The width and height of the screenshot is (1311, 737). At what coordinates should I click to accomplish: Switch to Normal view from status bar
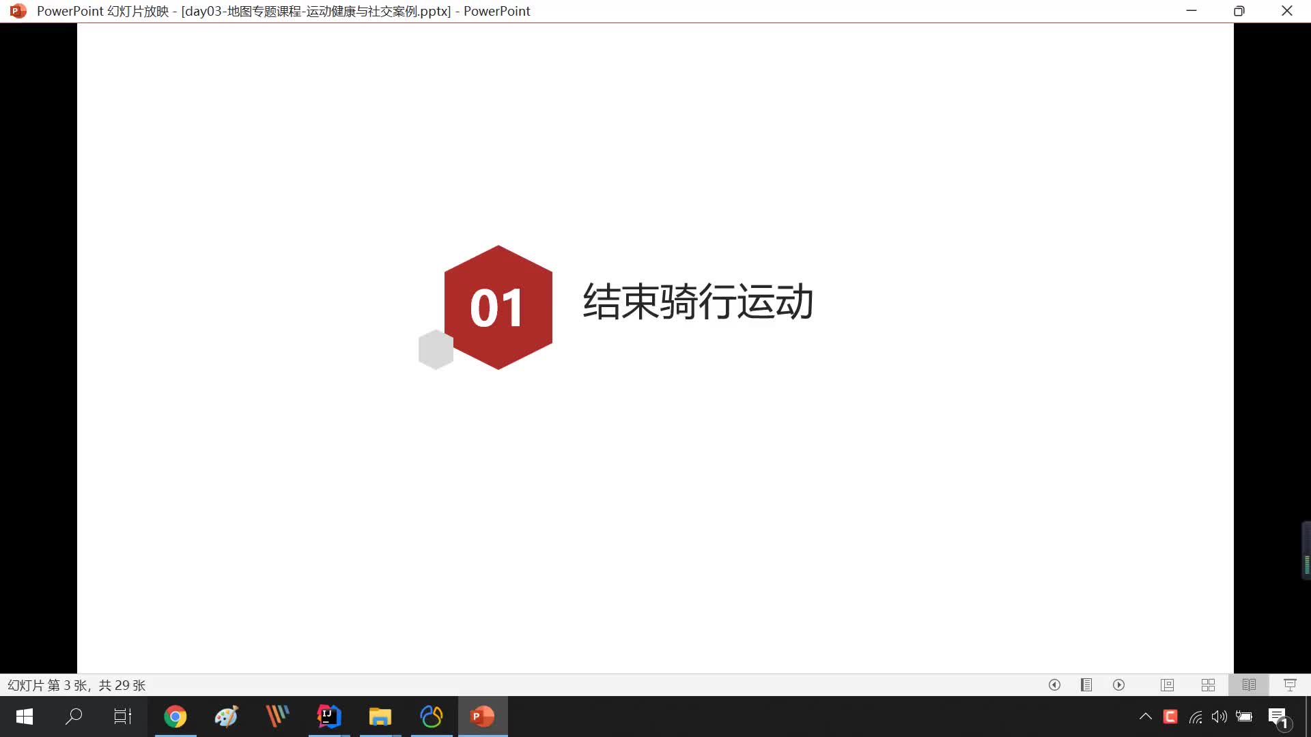pos(1167,684)
